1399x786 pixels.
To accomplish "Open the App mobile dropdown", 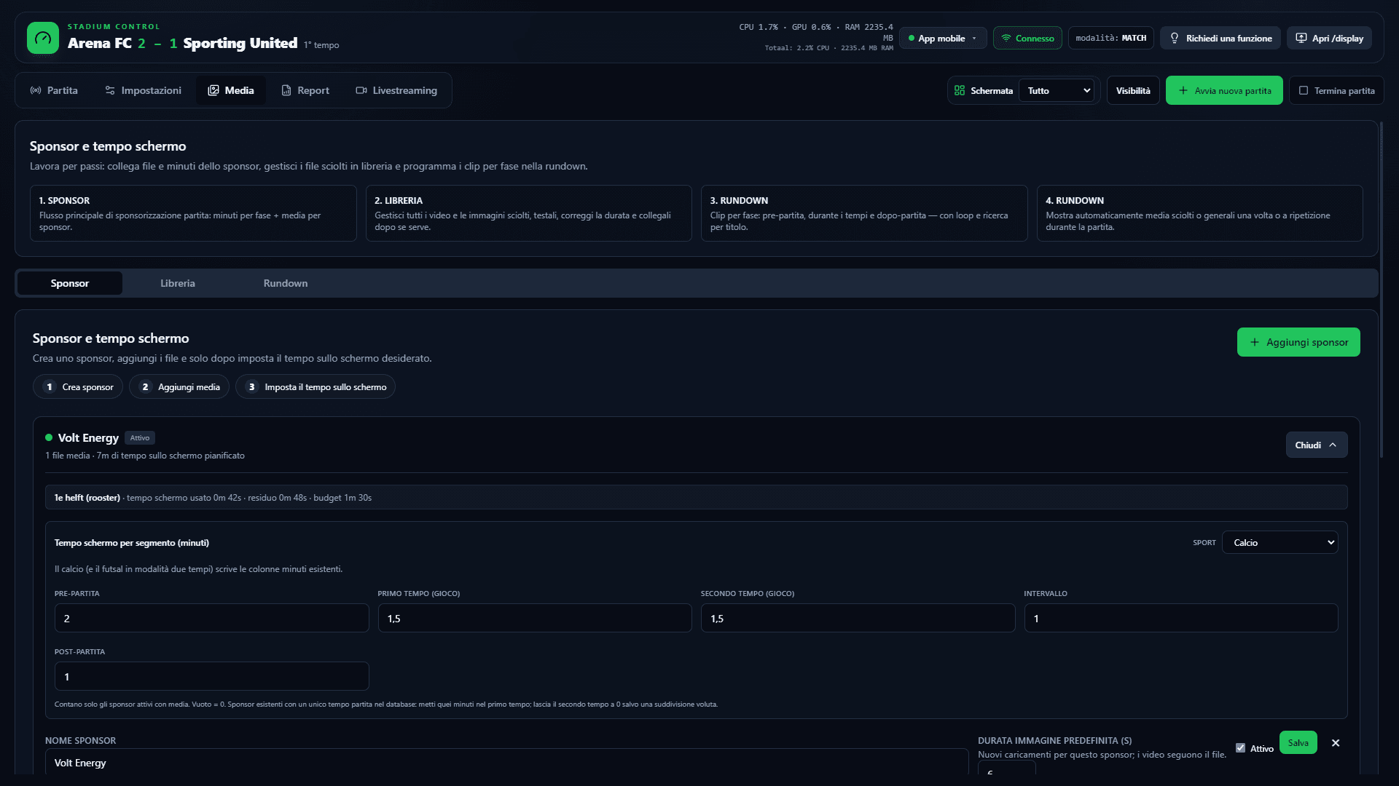I will [x=943, y=38].
